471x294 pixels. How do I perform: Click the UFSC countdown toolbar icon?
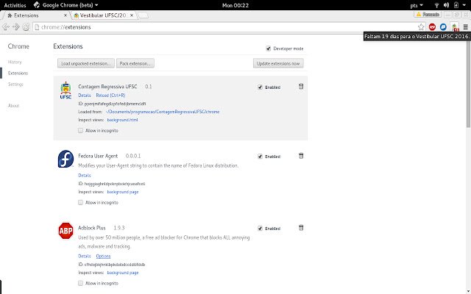click(455, 27)
